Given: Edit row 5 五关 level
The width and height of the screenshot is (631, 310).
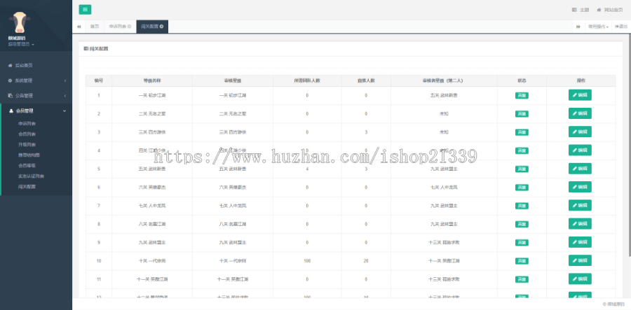Looking at the screenshot, I should [580, 169].
